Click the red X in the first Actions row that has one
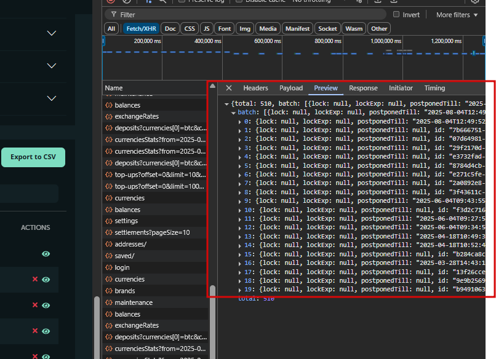The image size is (496, 359). [35, 279]
